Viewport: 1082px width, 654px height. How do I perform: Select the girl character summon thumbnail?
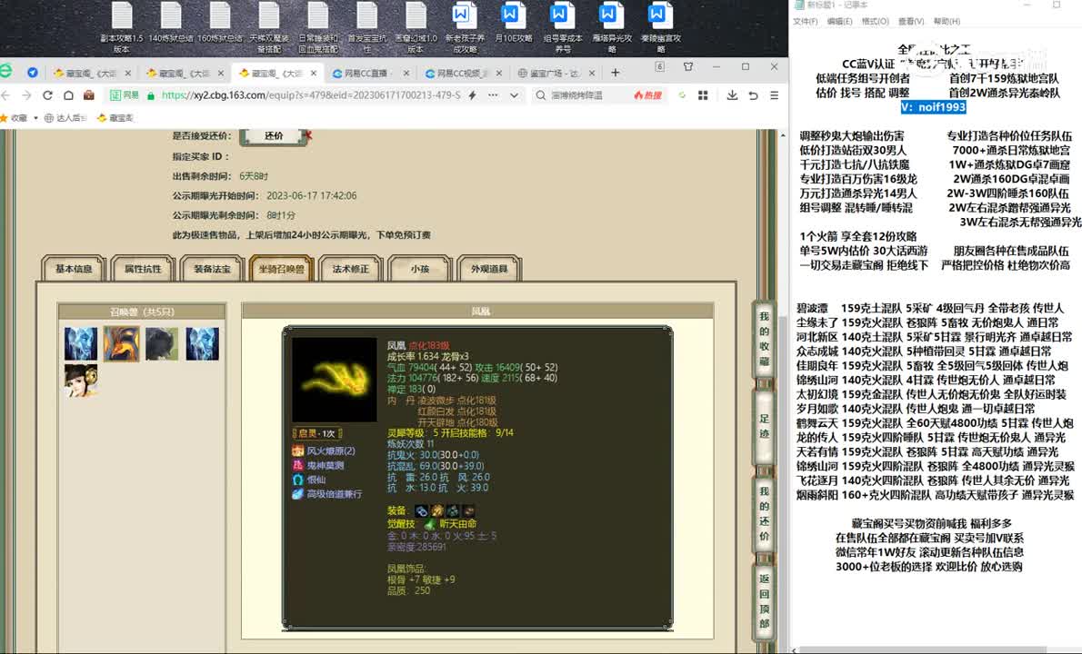click(x=81, y=381)
